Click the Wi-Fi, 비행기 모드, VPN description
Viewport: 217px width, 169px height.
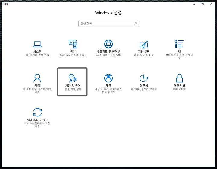[x=108, y=55]
